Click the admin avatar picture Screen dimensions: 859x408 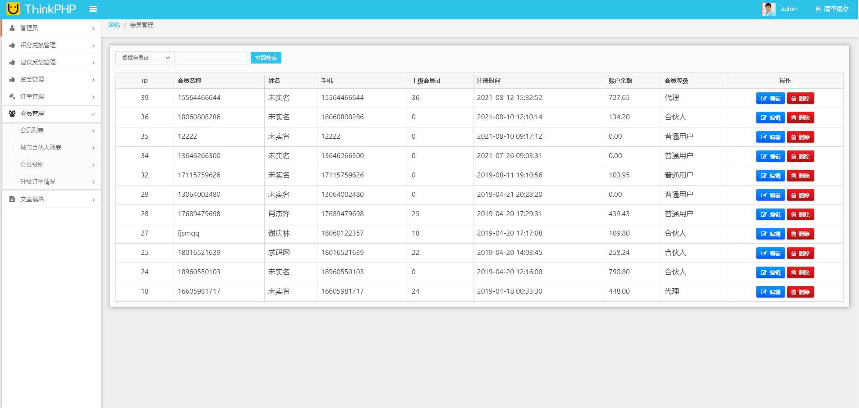pos(768,9)
